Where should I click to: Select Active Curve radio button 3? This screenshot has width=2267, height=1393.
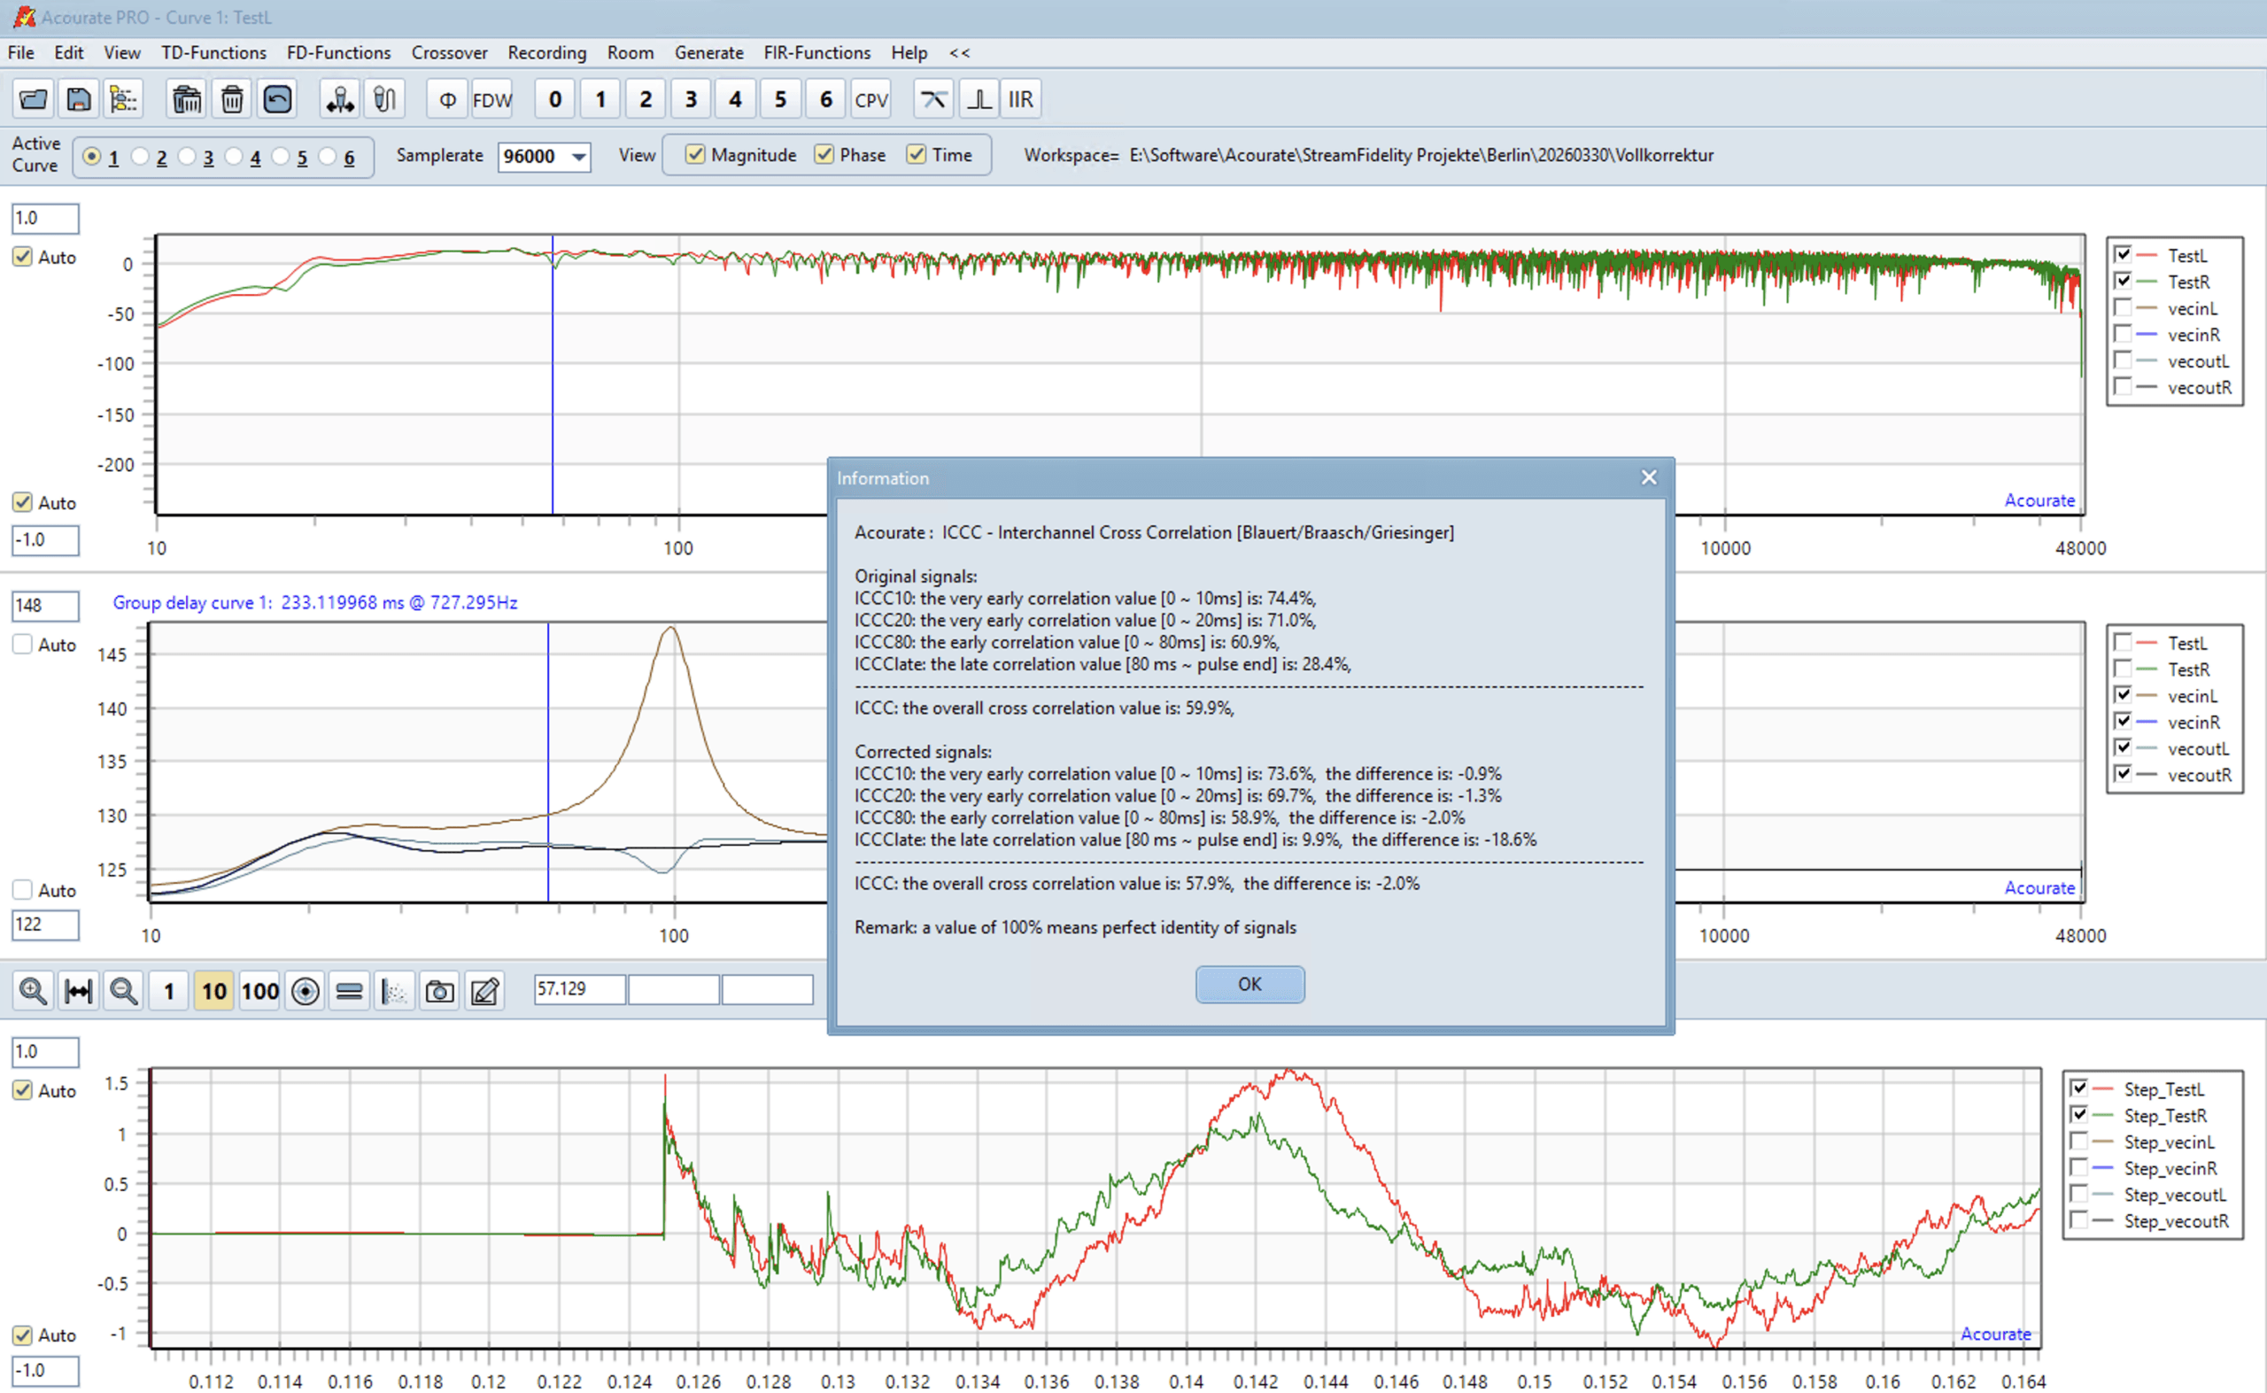click(x=187, y=157)
